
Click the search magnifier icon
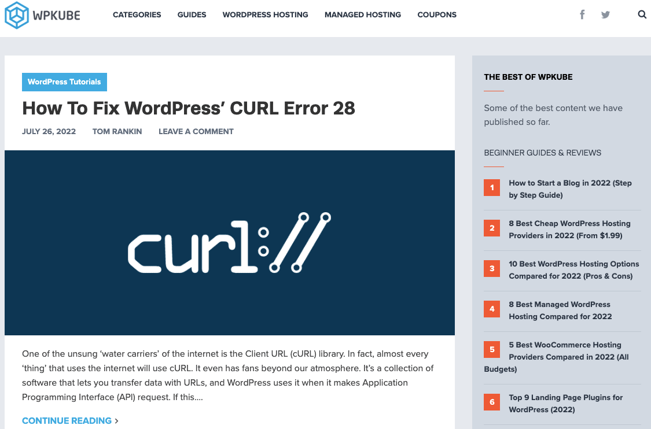pos(642,14)
